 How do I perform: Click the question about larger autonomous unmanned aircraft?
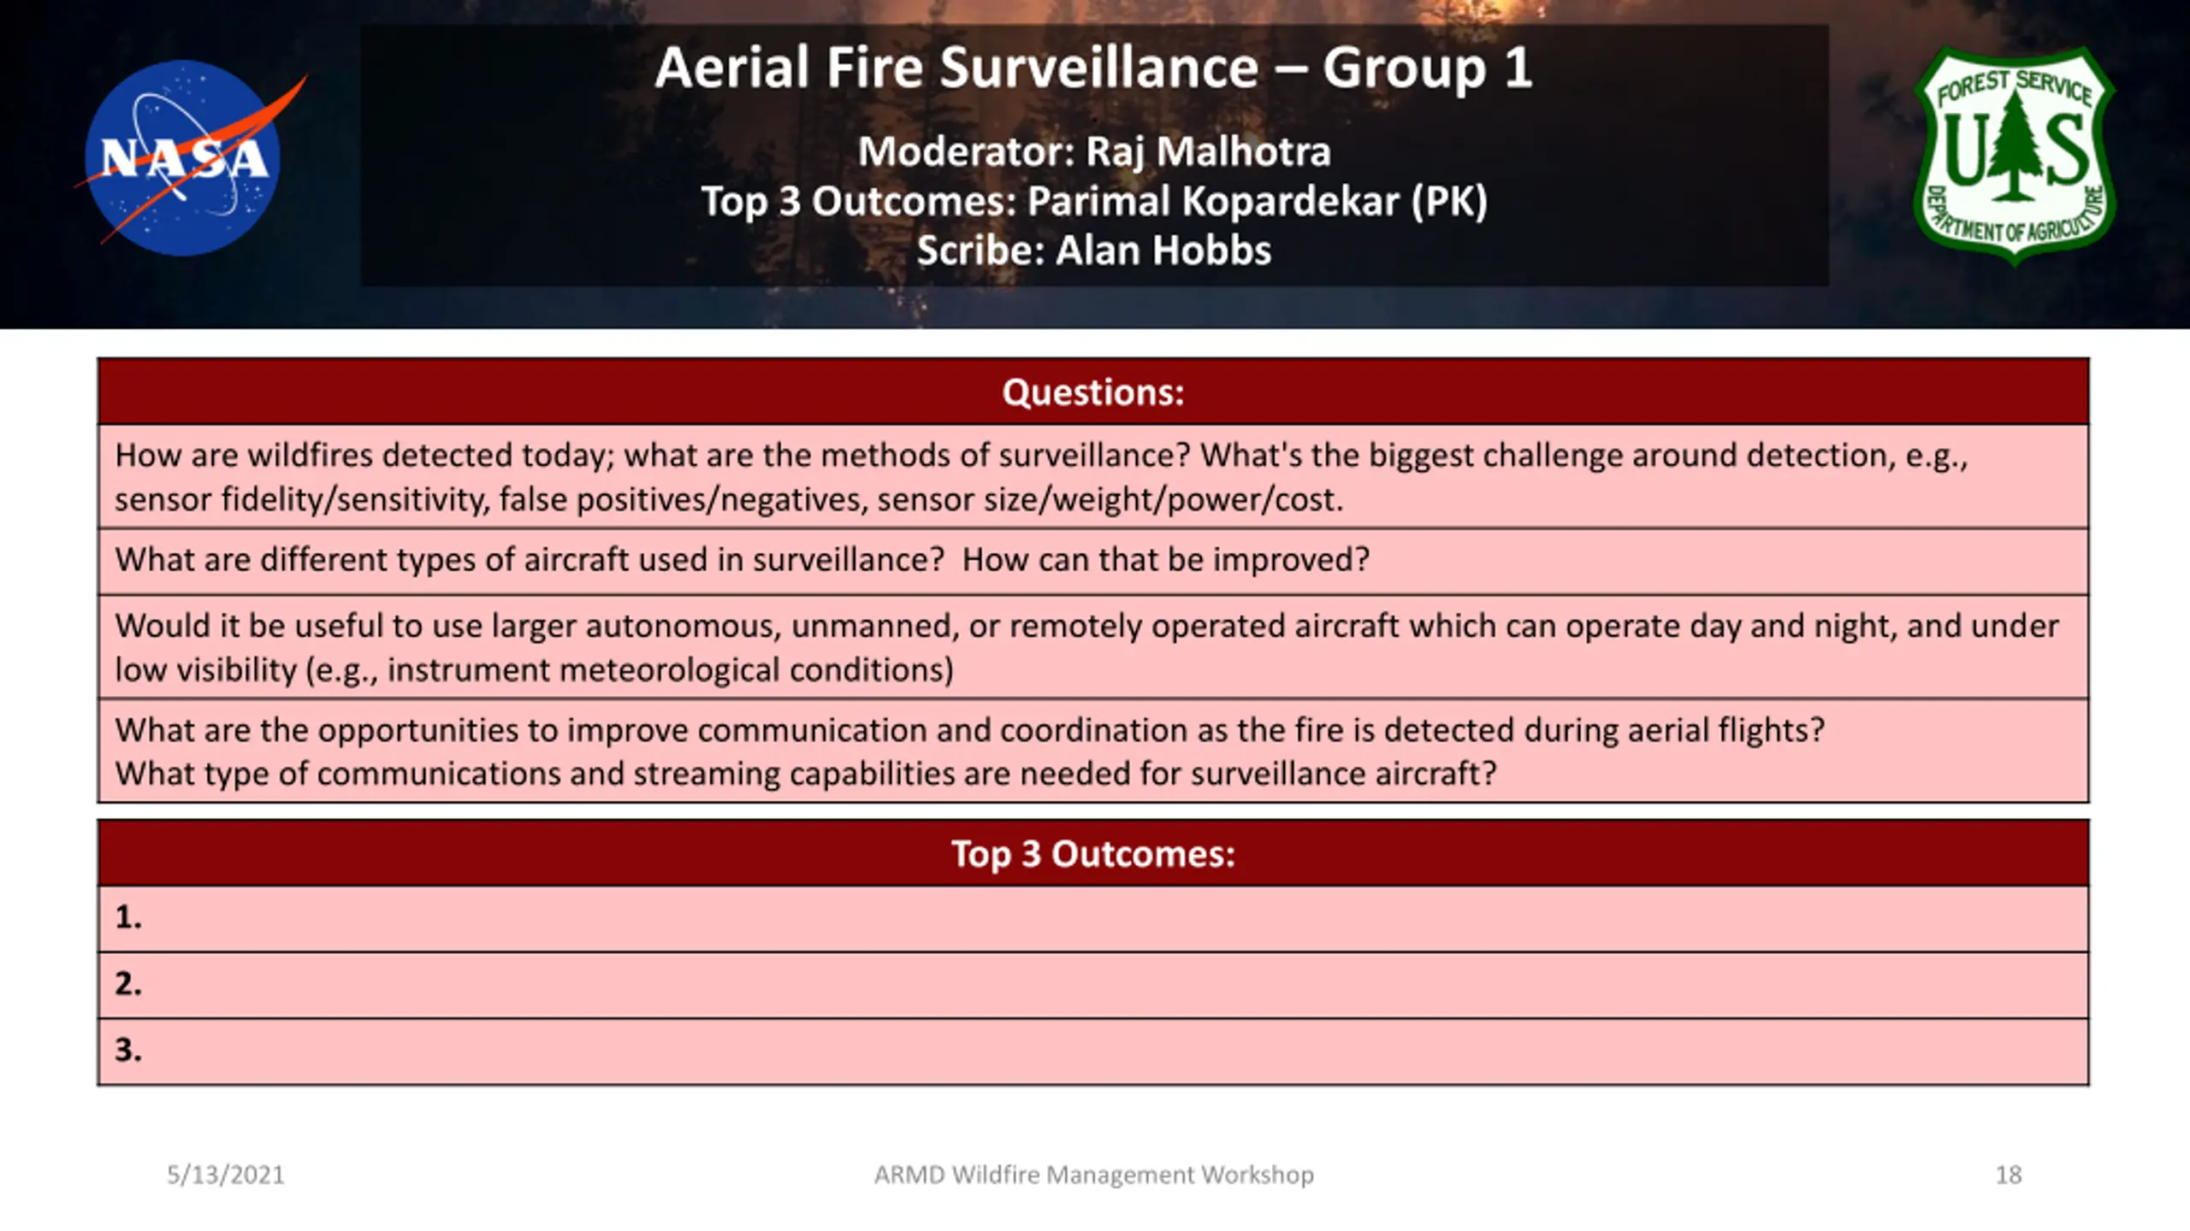pos(1093,647)
